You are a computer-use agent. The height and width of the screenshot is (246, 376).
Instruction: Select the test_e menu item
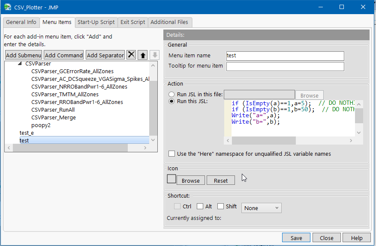pyautogui.click(x=27, y=133)
